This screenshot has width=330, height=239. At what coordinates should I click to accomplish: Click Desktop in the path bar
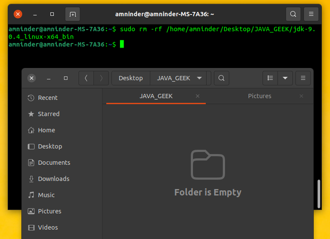pos(130,78)
